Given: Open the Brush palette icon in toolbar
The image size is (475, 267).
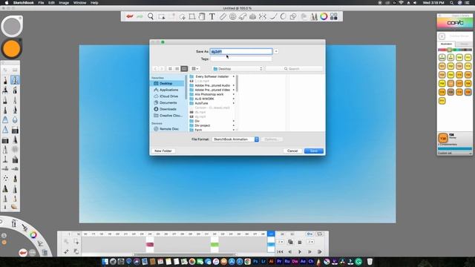Looking at the screenshot, I should (314, 16).
